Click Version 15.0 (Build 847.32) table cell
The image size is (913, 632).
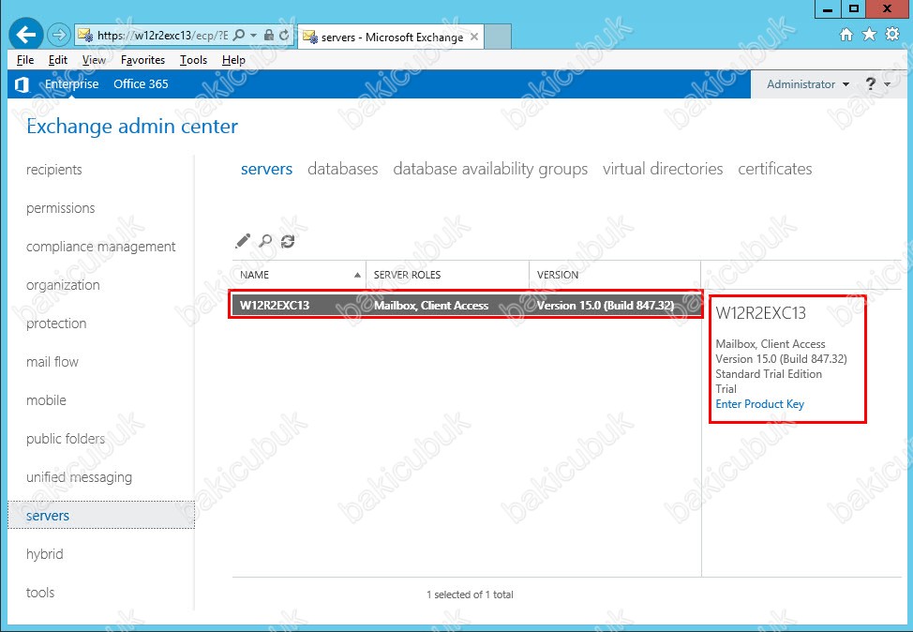[606, 306]
